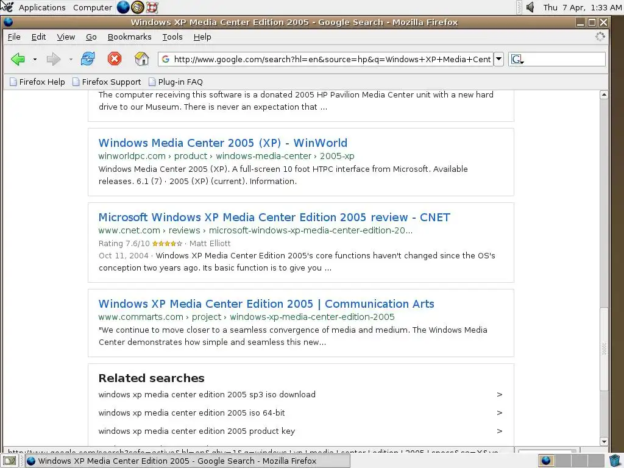The width and height of the screenshot is (624, 468).
Task: Click the Plug-in FAQ bookmark page icon
Action: [152, 82]
